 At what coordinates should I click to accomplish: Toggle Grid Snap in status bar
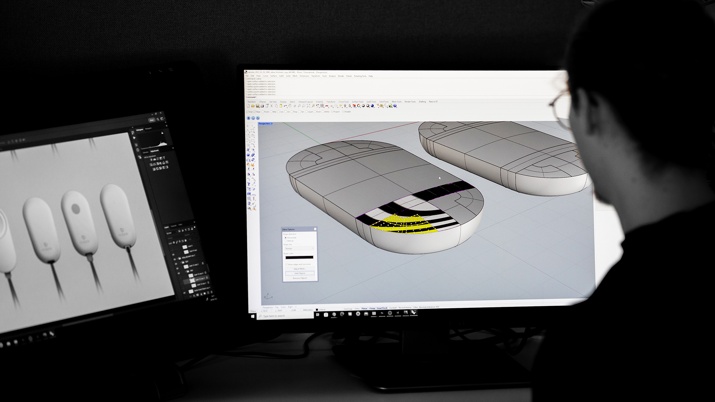pyautogui.click(x=348, y=309)
